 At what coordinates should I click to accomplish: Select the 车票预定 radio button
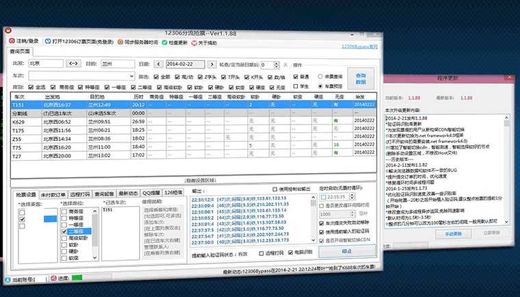tap(320, 86)
